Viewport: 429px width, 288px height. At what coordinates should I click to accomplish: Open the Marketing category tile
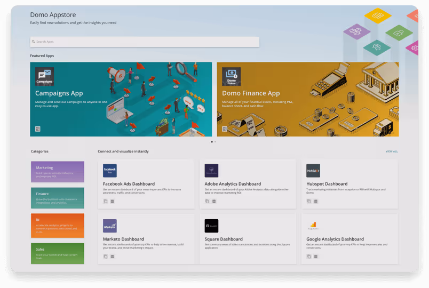58,172
